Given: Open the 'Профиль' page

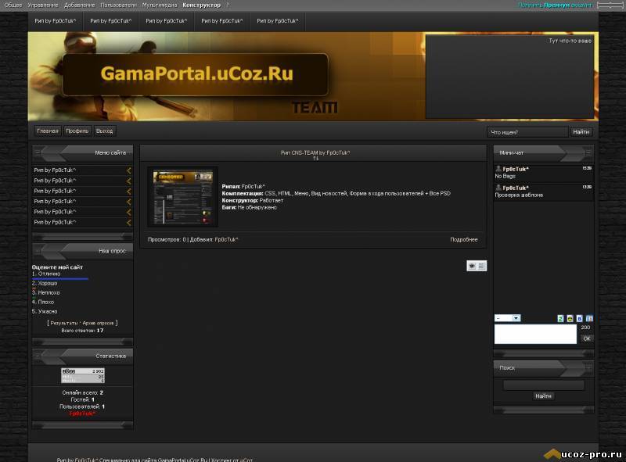Looking at the screenshot, I should click(x=77, y=131).
